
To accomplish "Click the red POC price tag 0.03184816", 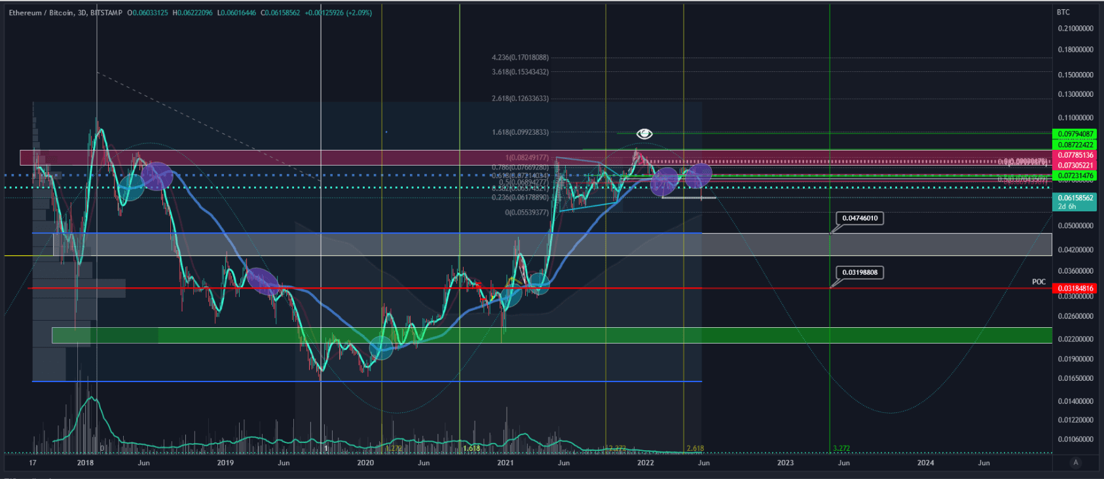I will click(x=1075, y=288).
